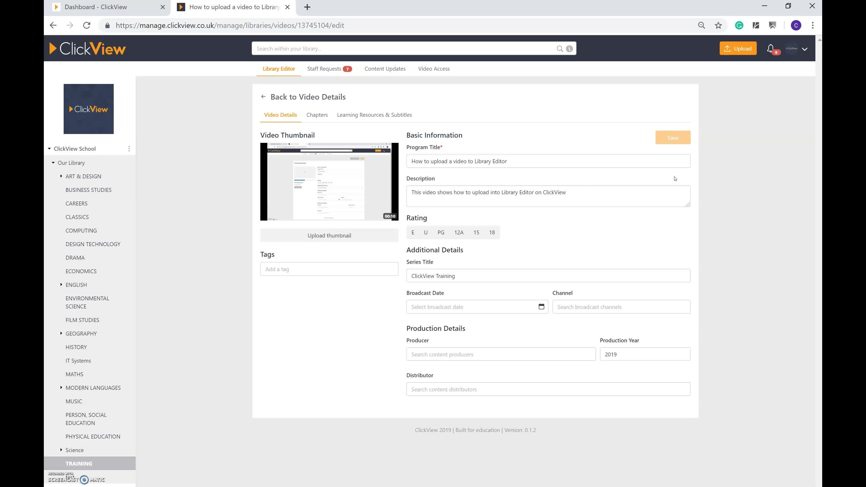This screenshot has width=866, height=487.
Task: Close the How to upload a video tab
Action: coord(287,7)
